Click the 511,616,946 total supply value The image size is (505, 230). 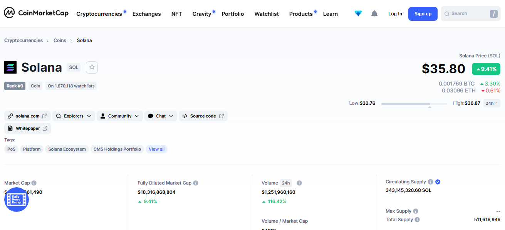pyautogui.click(x=487, y=220)
